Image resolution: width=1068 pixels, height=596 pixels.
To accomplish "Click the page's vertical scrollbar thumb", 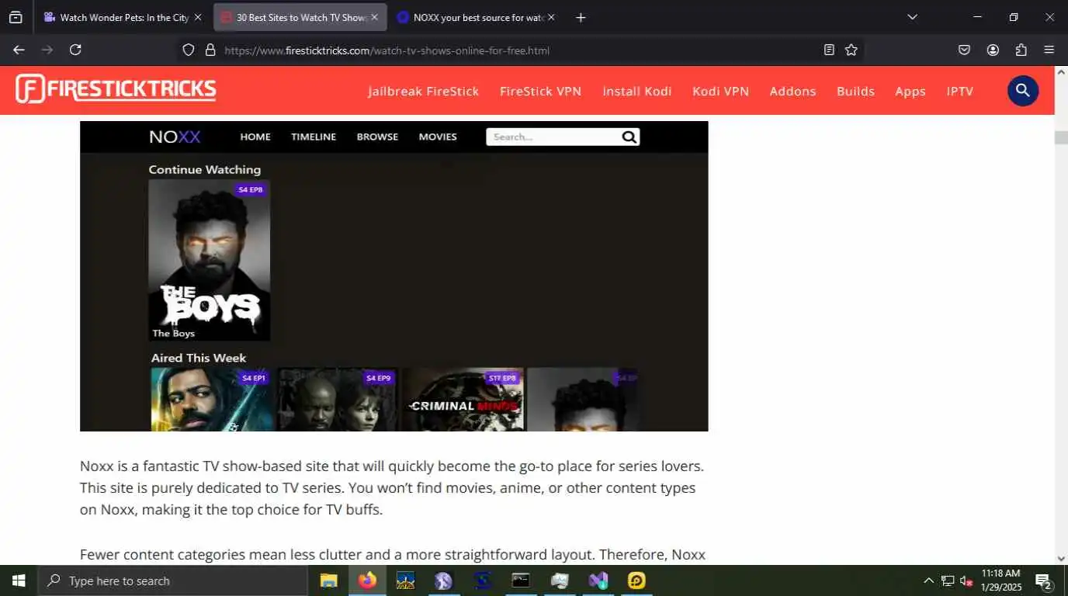I will pos(1061,137).
